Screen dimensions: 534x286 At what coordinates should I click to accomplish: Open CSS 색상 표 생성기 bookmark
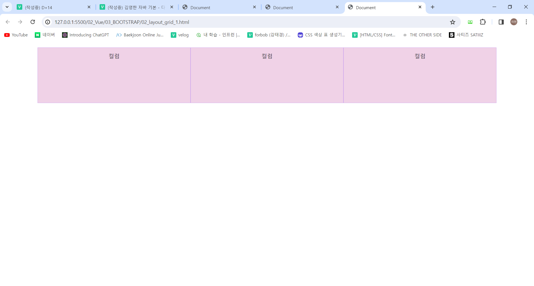coord(322,35)
